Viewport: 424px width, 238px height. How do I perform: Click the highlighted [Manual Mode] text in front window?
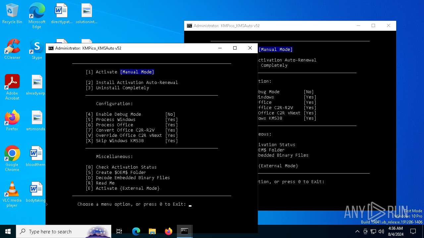coord(137,72)
